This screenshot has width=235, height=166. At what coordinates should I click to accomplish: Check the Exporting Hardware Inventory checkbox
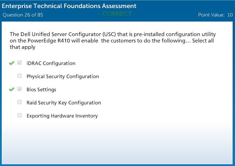[x=20, y=115]
